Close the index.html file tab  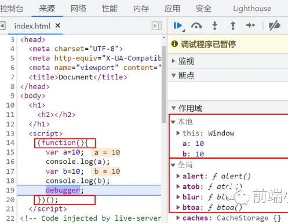point(57,25)
